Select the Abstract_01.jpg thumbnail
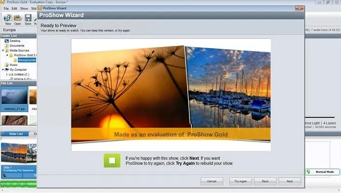Viewport: 341px width, 193px height. 14,99
